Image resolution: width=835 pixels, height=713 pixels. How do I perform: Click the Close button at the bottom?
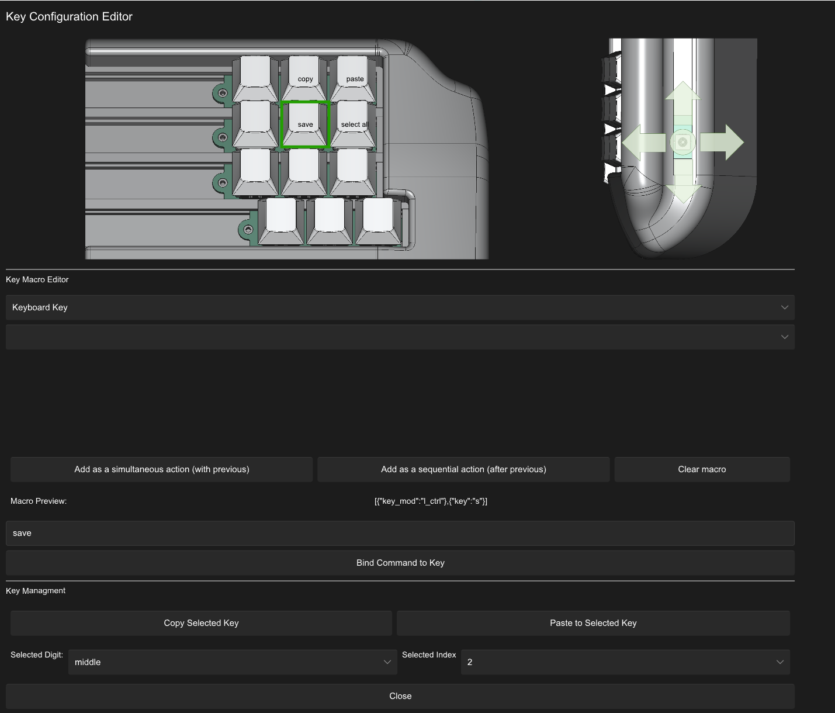click(x=400, y=696)
